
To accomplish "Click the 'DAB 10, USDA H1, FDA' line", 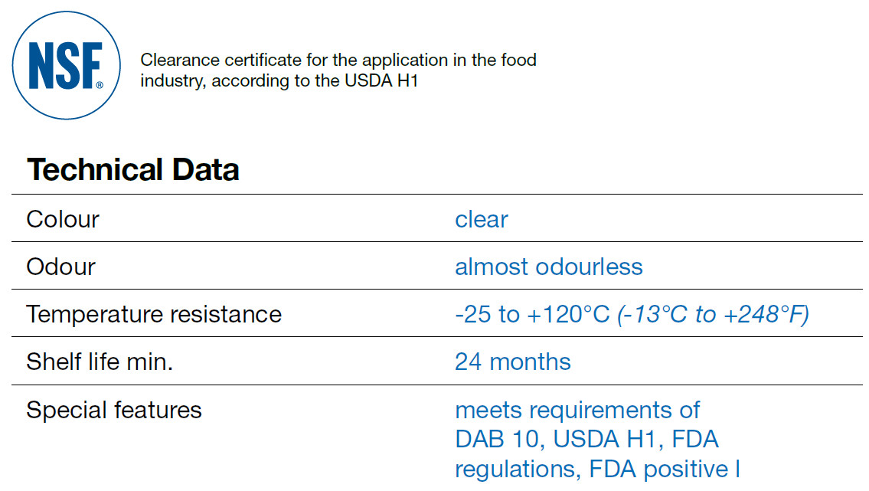I will (x=586, y=440).
